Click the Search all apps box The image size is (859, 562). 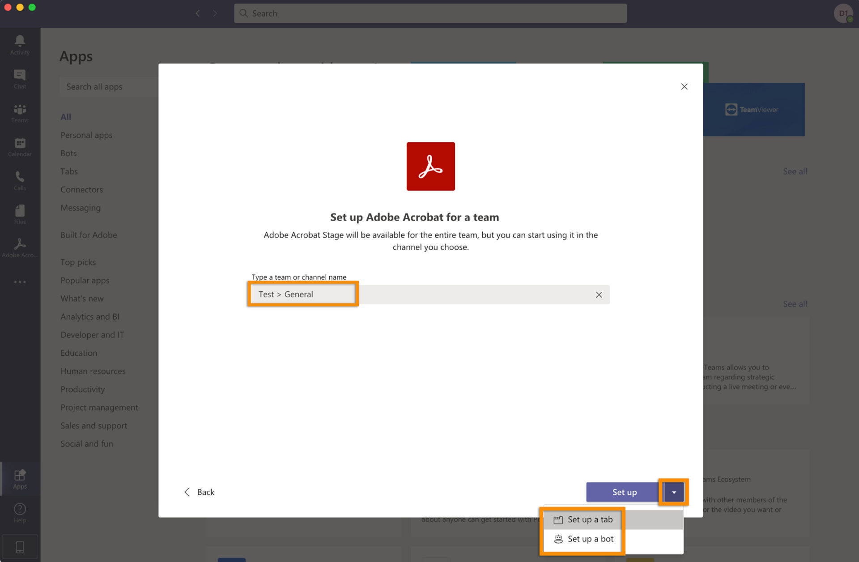coord(109,87)
